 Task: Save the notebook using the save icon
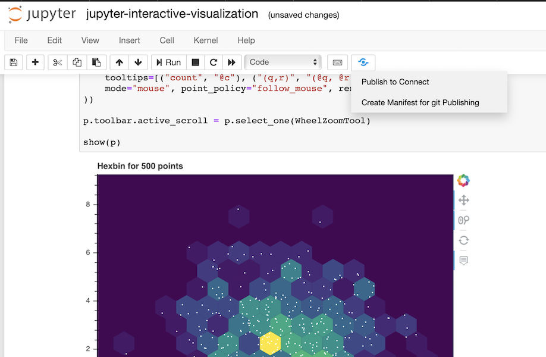(13, 62)
